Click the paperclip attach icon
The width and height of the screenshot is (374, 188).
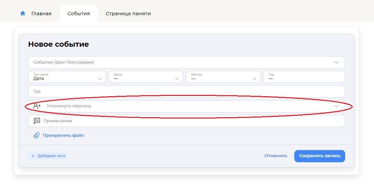coord(36,135)
